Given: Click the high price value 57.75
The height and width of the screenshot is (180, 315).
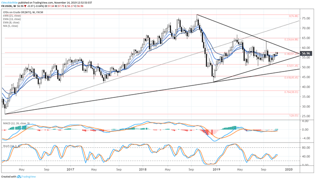Looking at the screenshot, I should [x=60, y=6].
